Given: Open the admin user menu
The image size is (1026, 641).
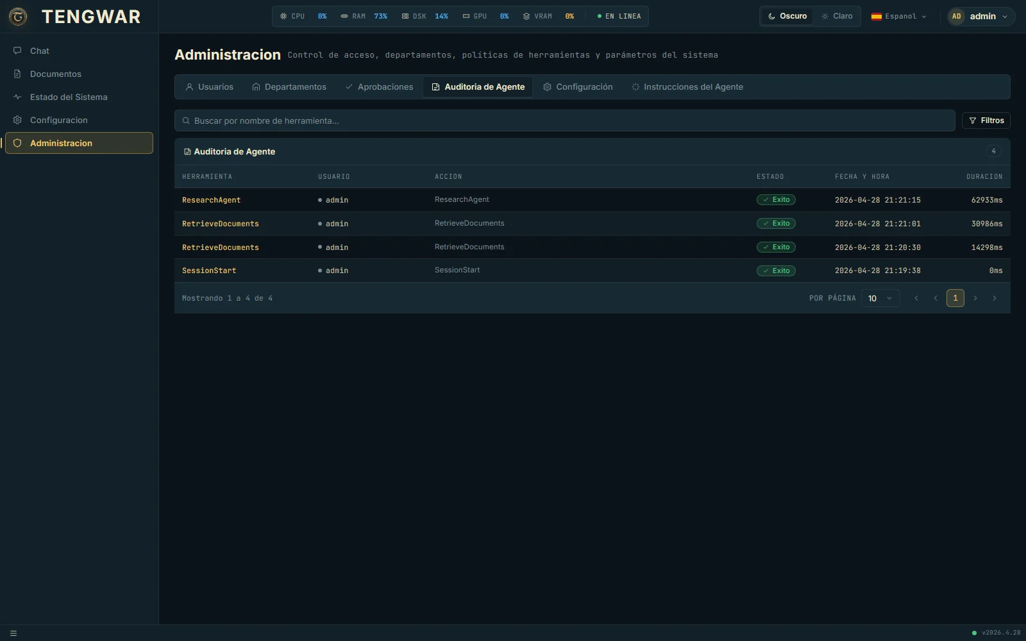Looking at the screenshot, I should 981,16.
